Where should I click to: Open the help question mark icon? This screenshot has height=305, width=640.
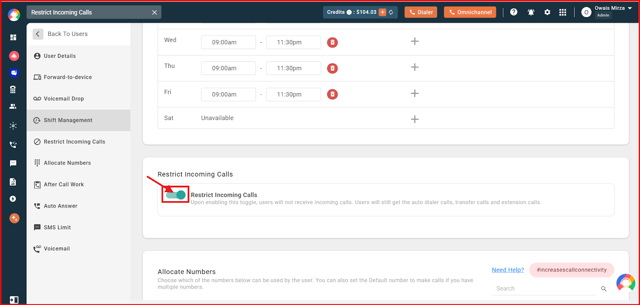click(514, 12)
